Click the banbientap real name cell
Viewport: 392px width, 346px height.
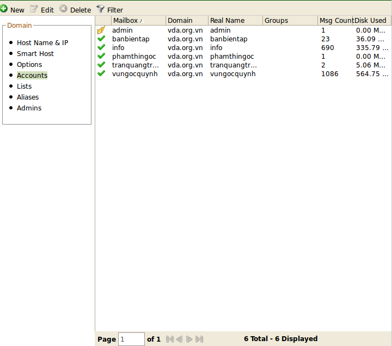229,39
